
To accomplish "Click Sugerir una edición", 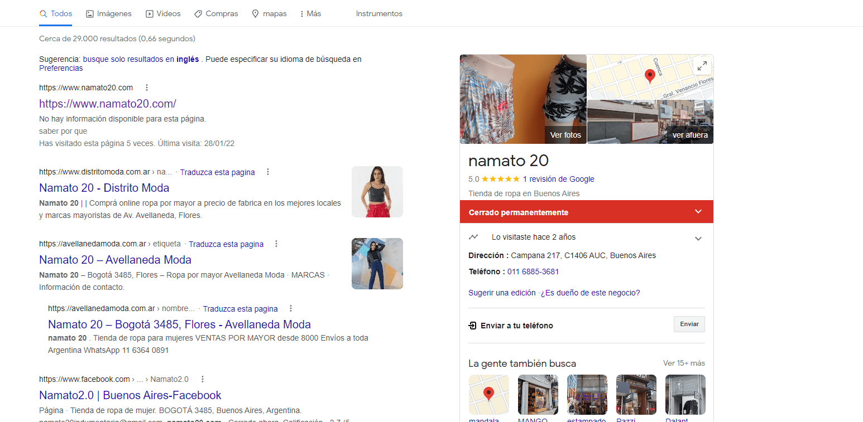I will pyautogui.click(x=502, y=293).
